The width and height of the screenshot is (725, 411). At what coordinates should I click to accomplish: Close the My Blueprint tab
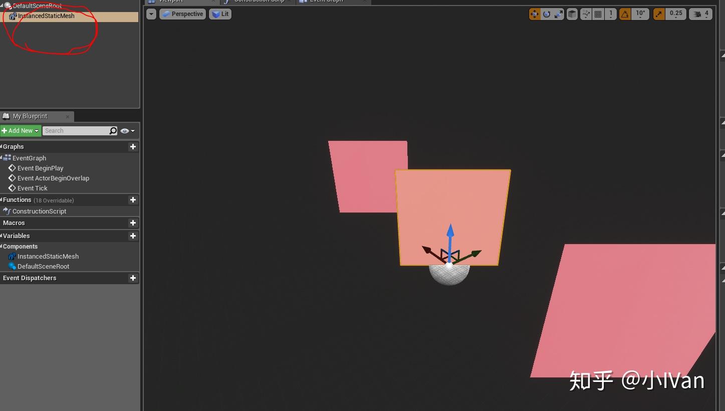[x=68, y=116]
